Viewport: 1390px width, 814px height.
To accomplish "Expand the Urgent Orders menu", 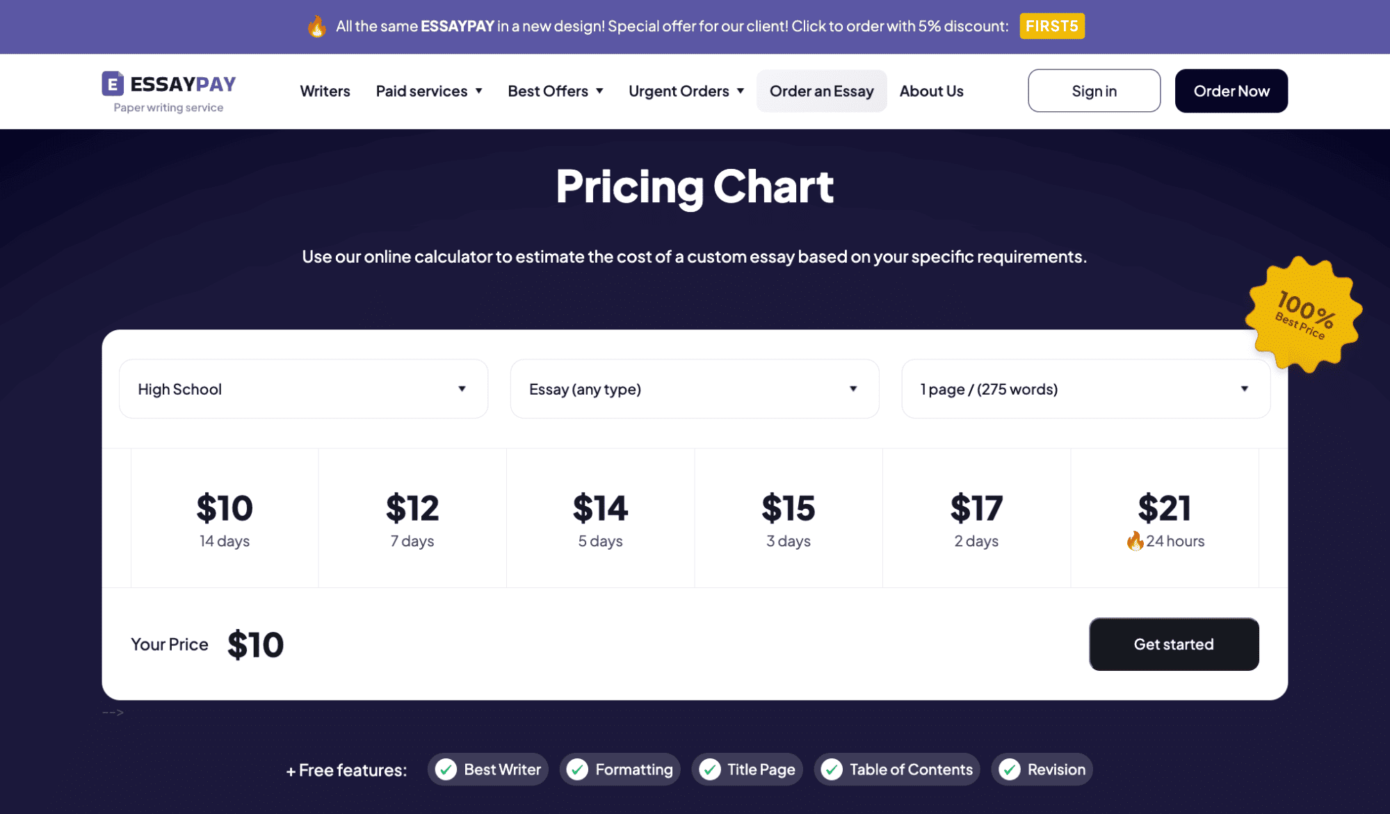I will coord(686,91).
